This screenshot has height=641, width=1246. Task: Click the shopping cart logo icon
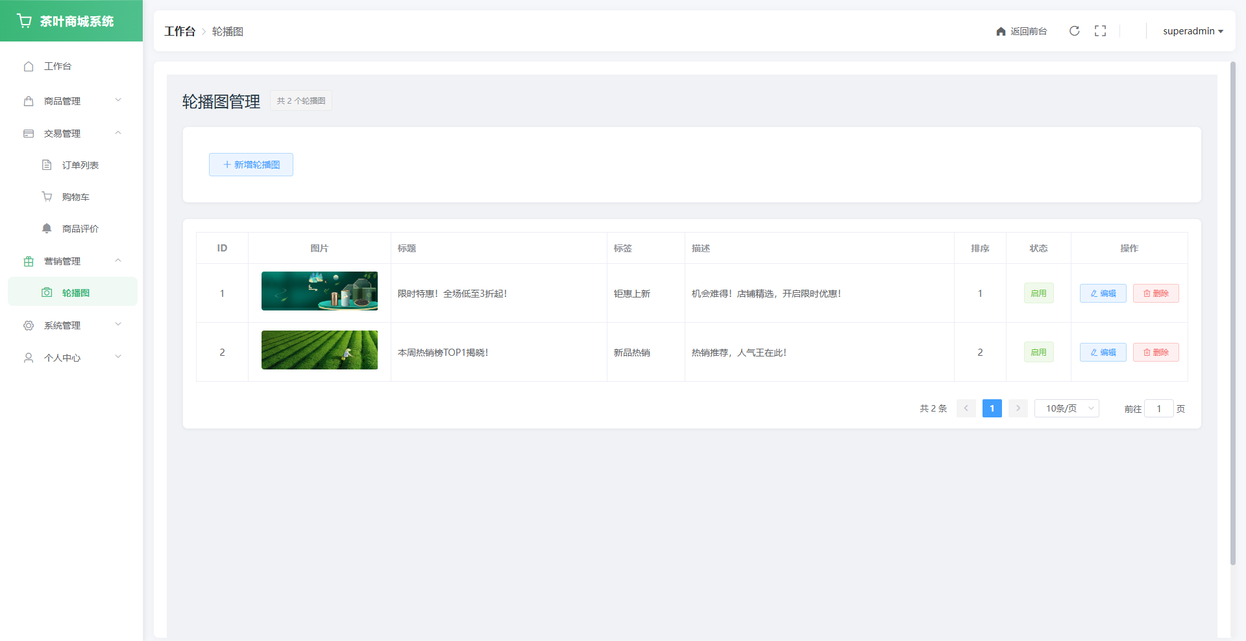tap(25, 21)
